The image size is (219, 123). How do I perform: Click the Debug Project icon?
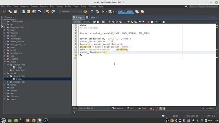click(x=110, y=12)
